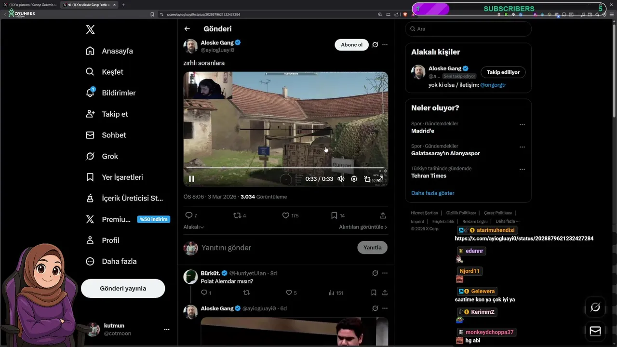Open Tehran Times trend
The height and width of the screenshot is (347, 617).
[429, 176]
